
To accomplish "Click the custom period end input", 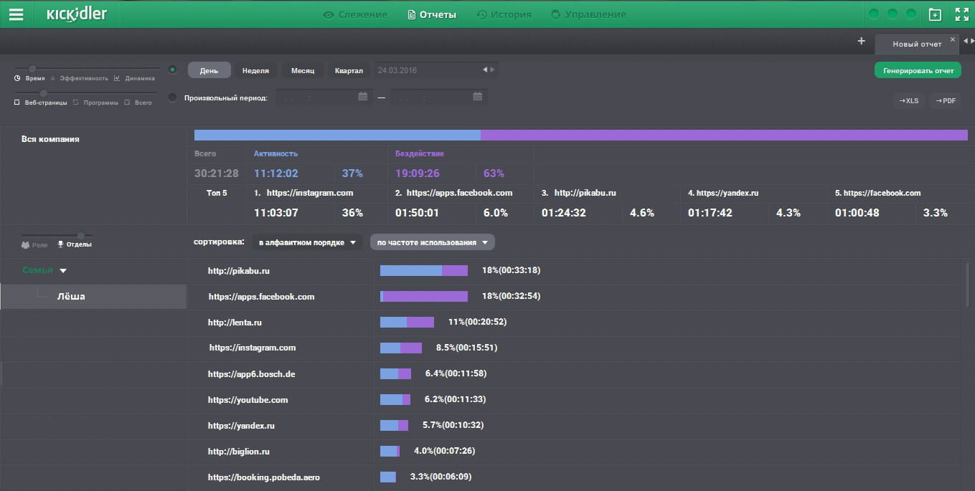I will 439,96.
